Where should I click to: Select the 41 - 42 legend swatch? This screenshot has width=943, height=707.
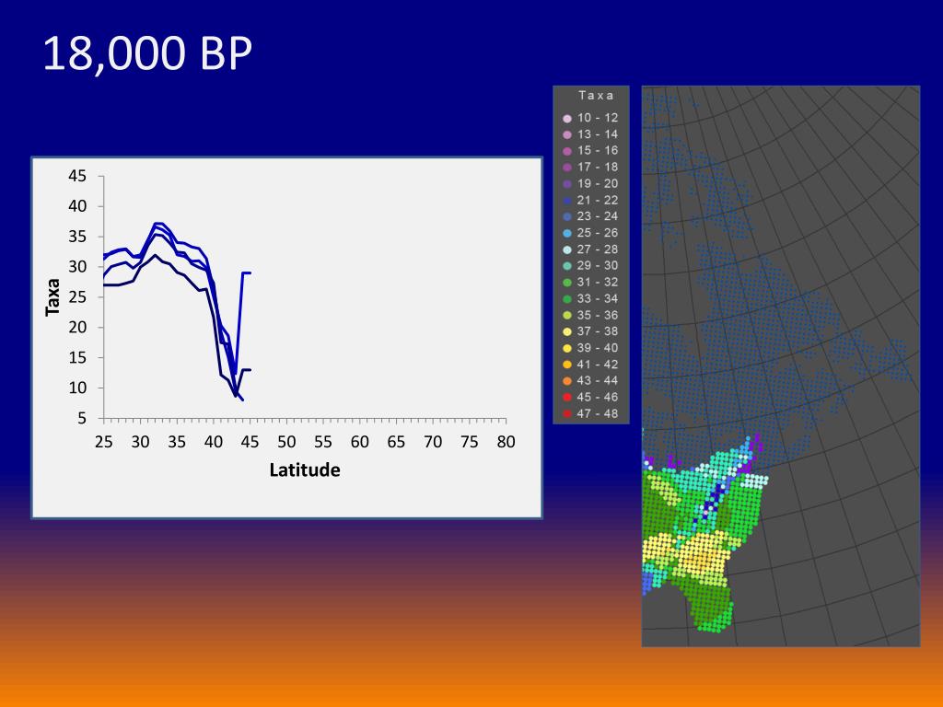click(x=566, y=365)
